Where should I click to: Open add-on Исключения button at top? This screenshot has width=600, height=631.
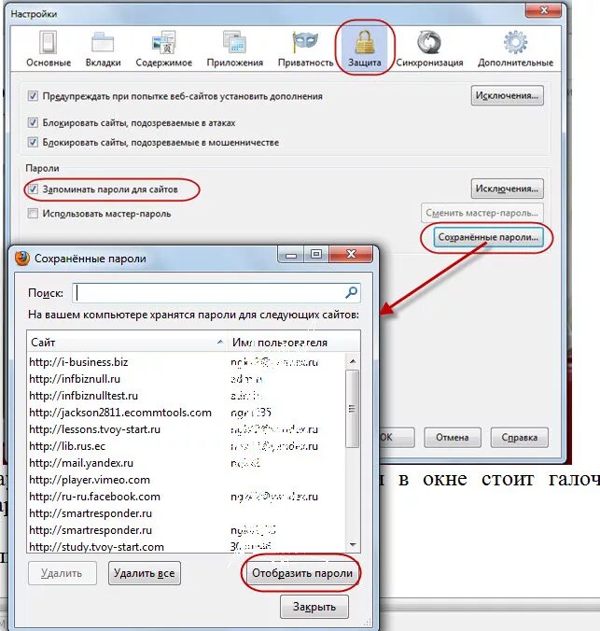[x=507, y=95]
